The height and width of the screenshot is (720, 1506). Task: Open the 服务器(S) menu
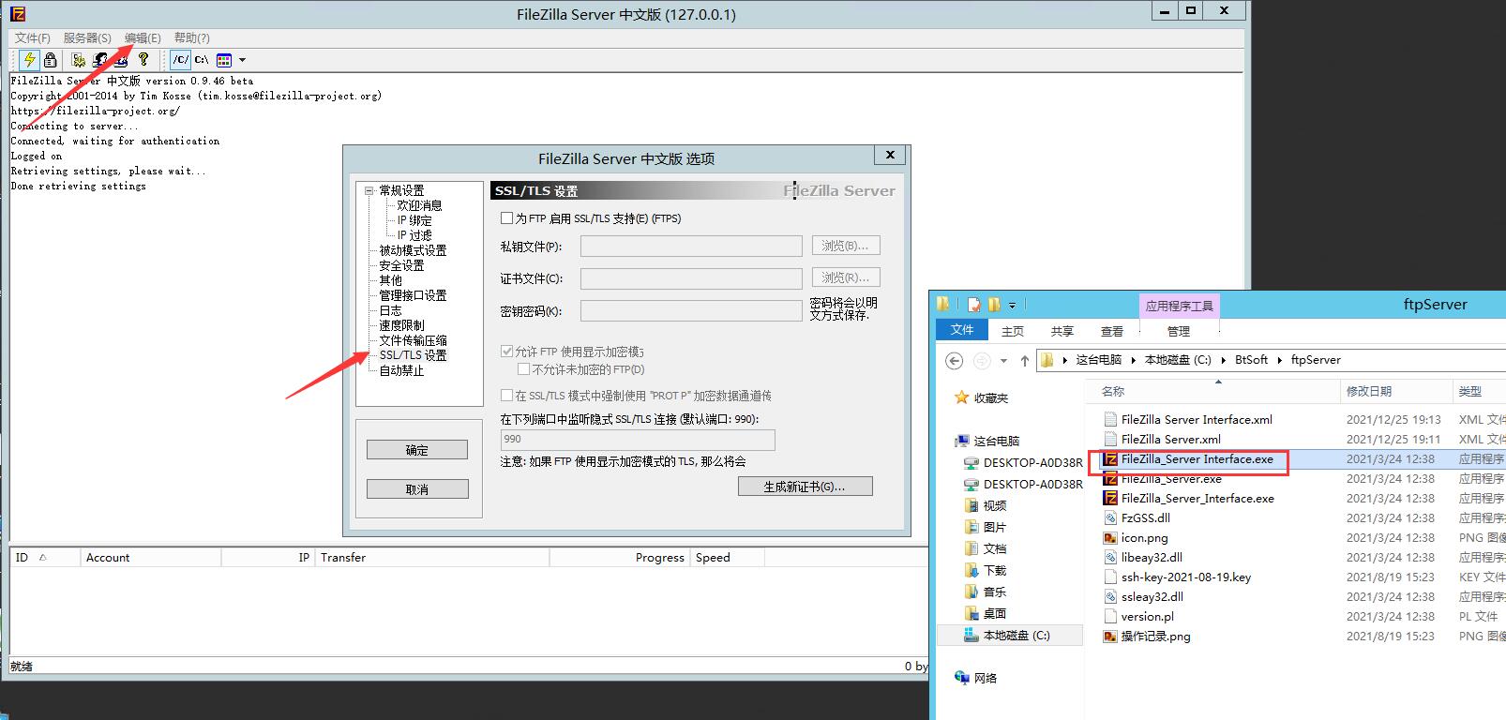click(86, 37)
